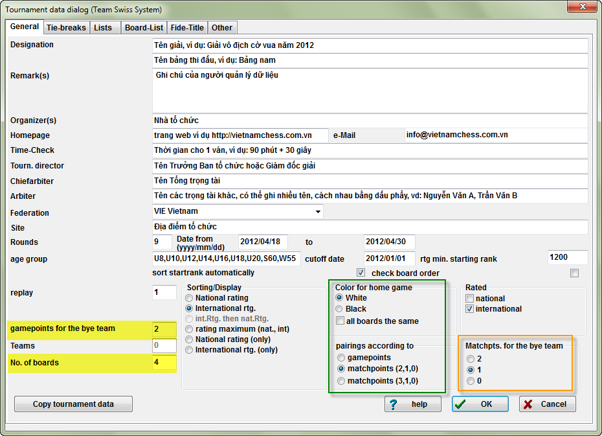Enable the check board order checkbox

574,273
